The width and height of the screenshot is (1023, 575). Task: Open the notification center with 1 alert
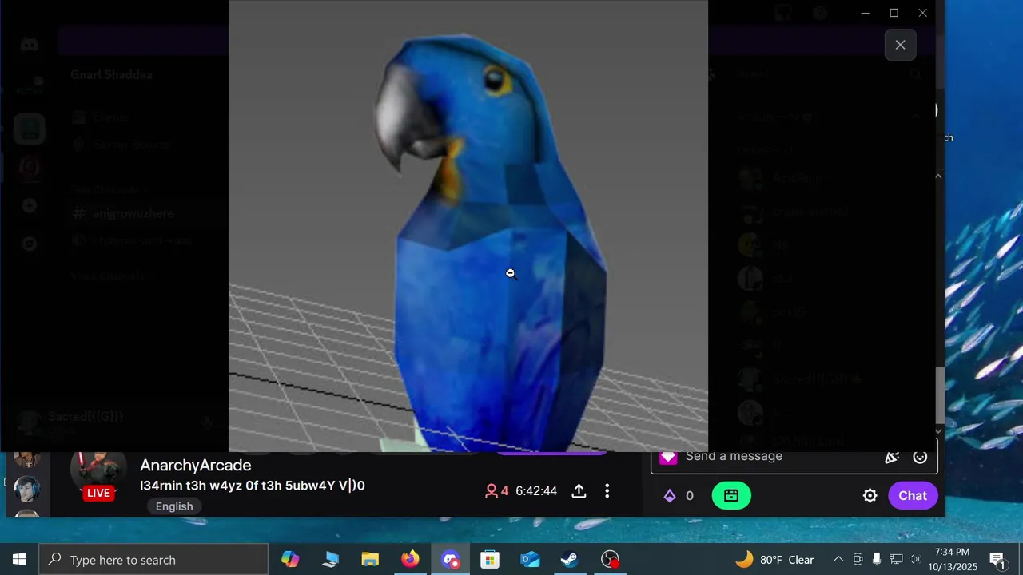click(x=997, y=560)
